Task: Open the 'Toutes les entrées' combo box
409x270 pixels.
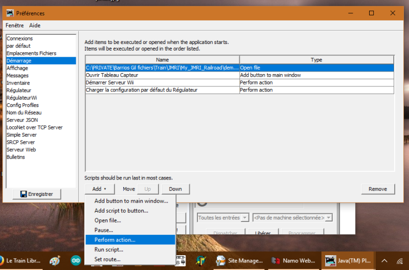Action: [223, 218]
